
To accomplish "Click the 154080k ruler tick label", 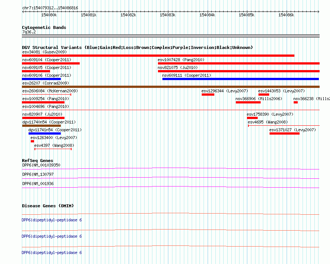I will coord(49,15).
